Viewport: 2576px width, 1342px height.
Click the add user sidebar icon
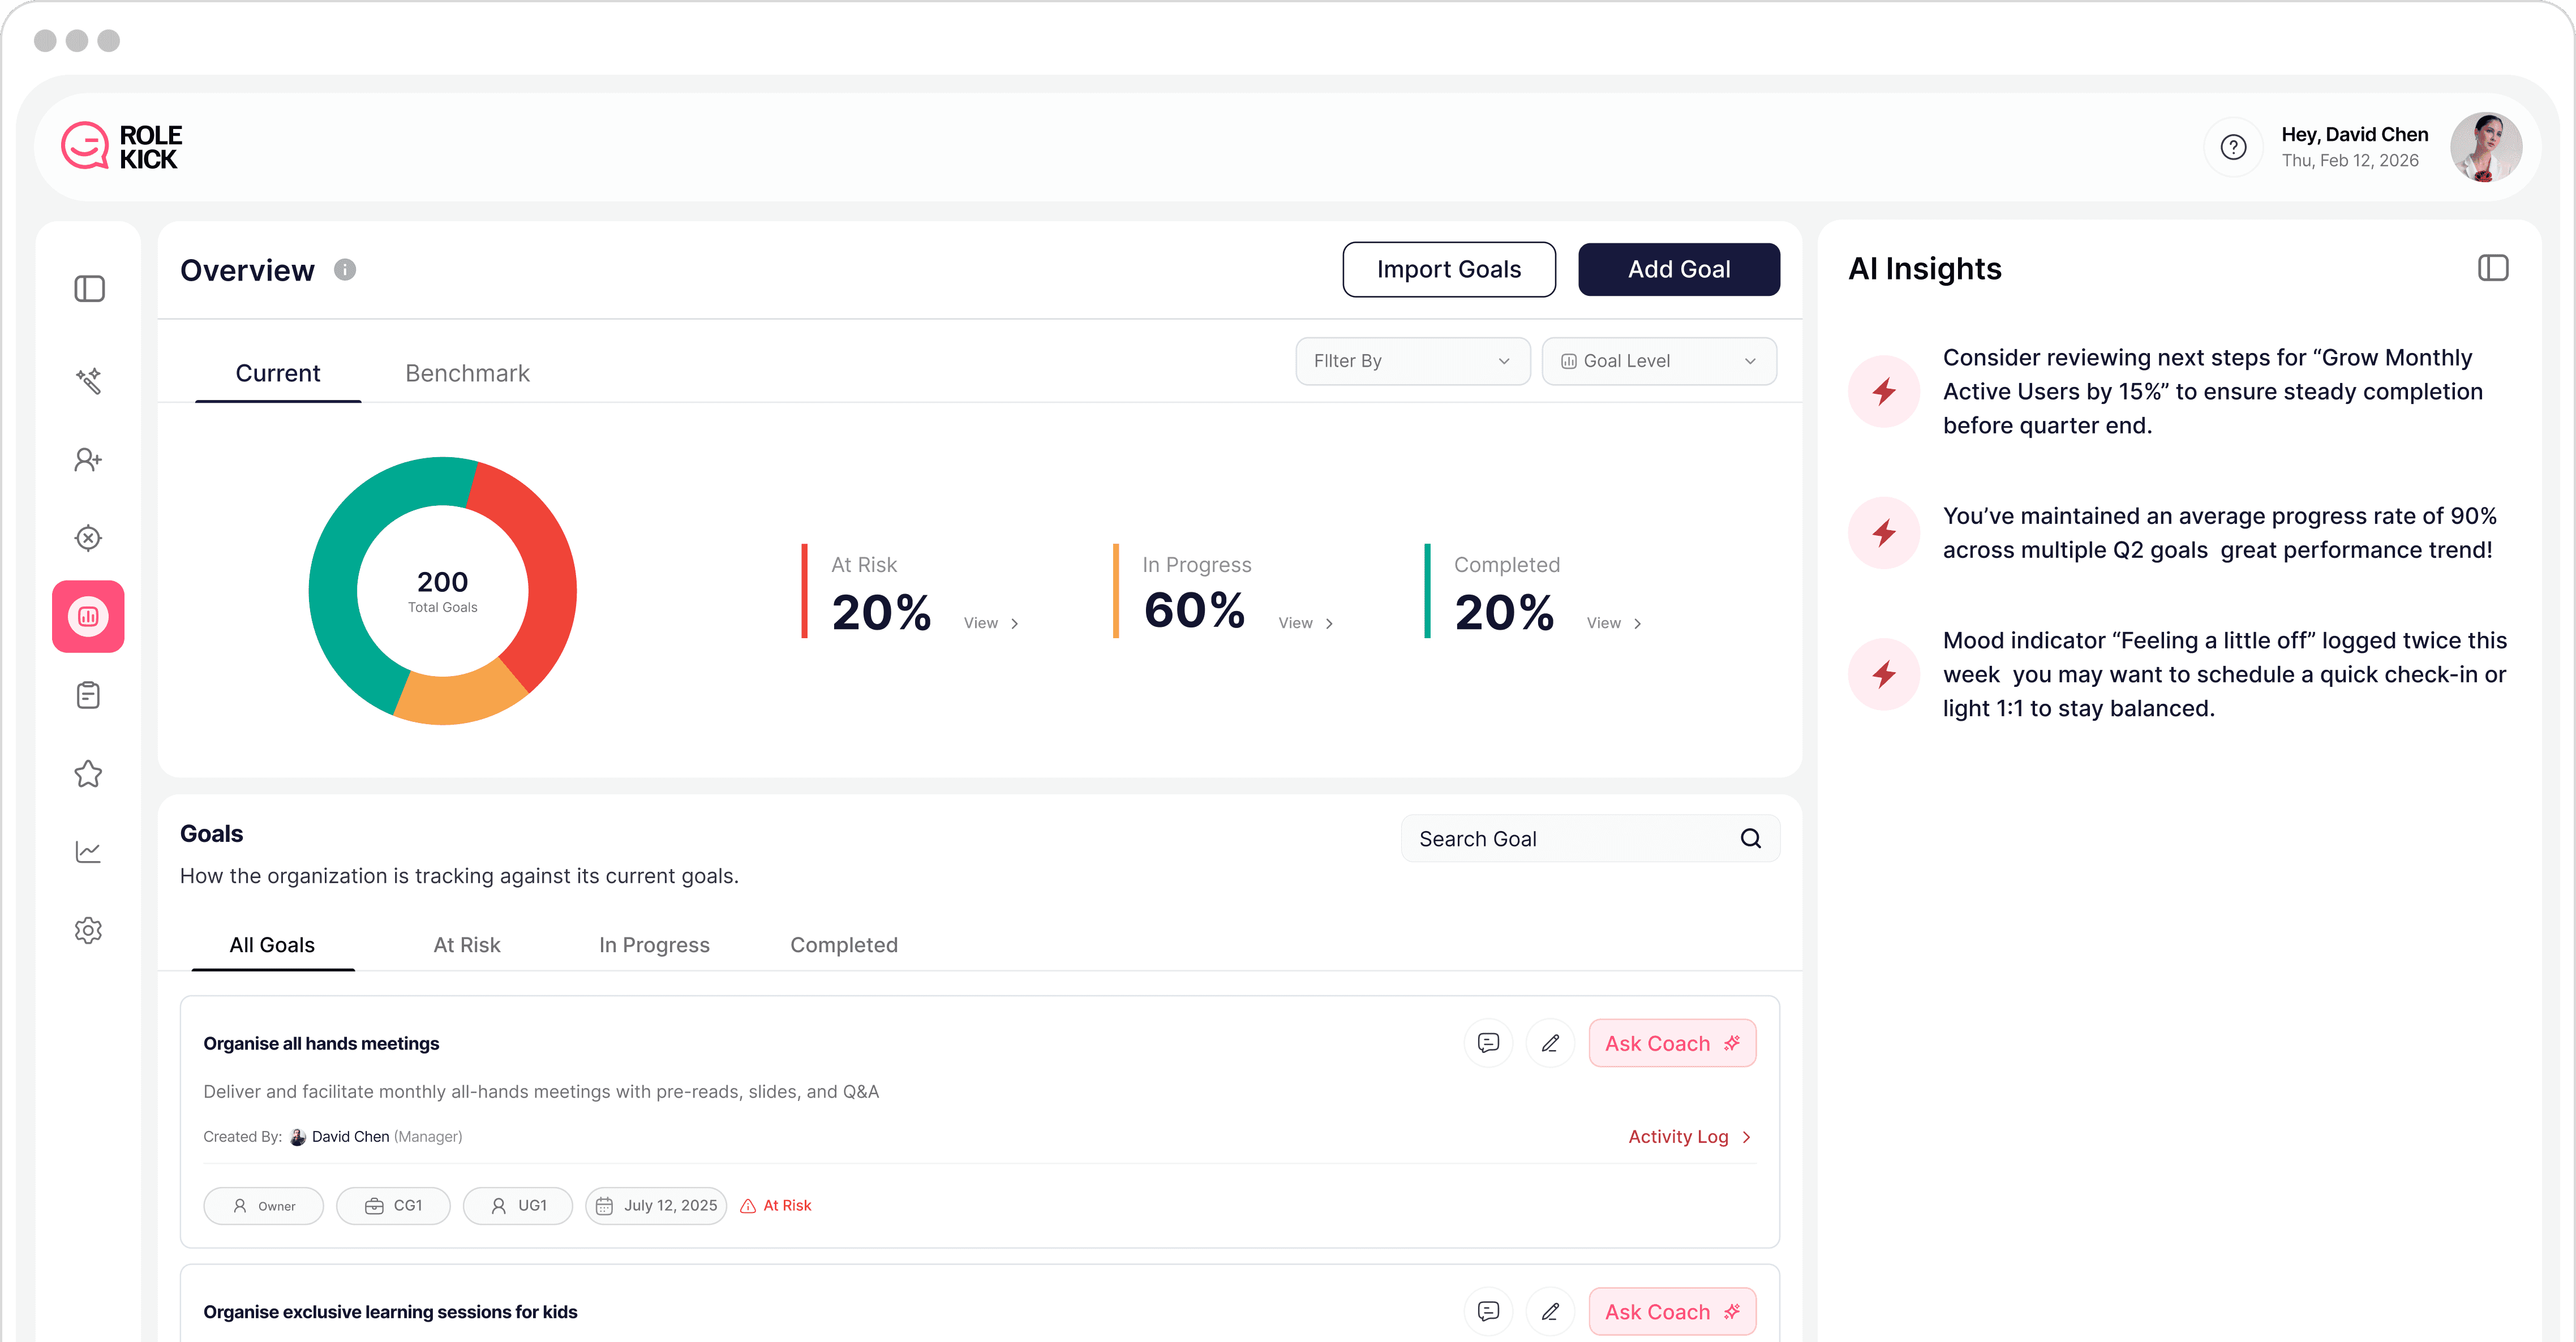click(89, 459)
